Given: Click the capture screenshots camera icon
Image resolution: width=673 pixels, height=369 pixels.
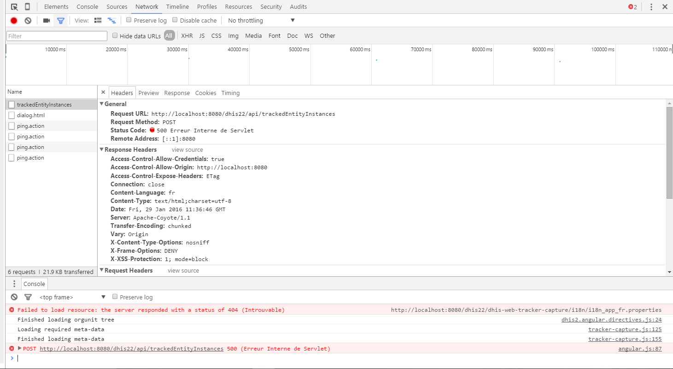Looking at the screenshot, I should 46,20.
